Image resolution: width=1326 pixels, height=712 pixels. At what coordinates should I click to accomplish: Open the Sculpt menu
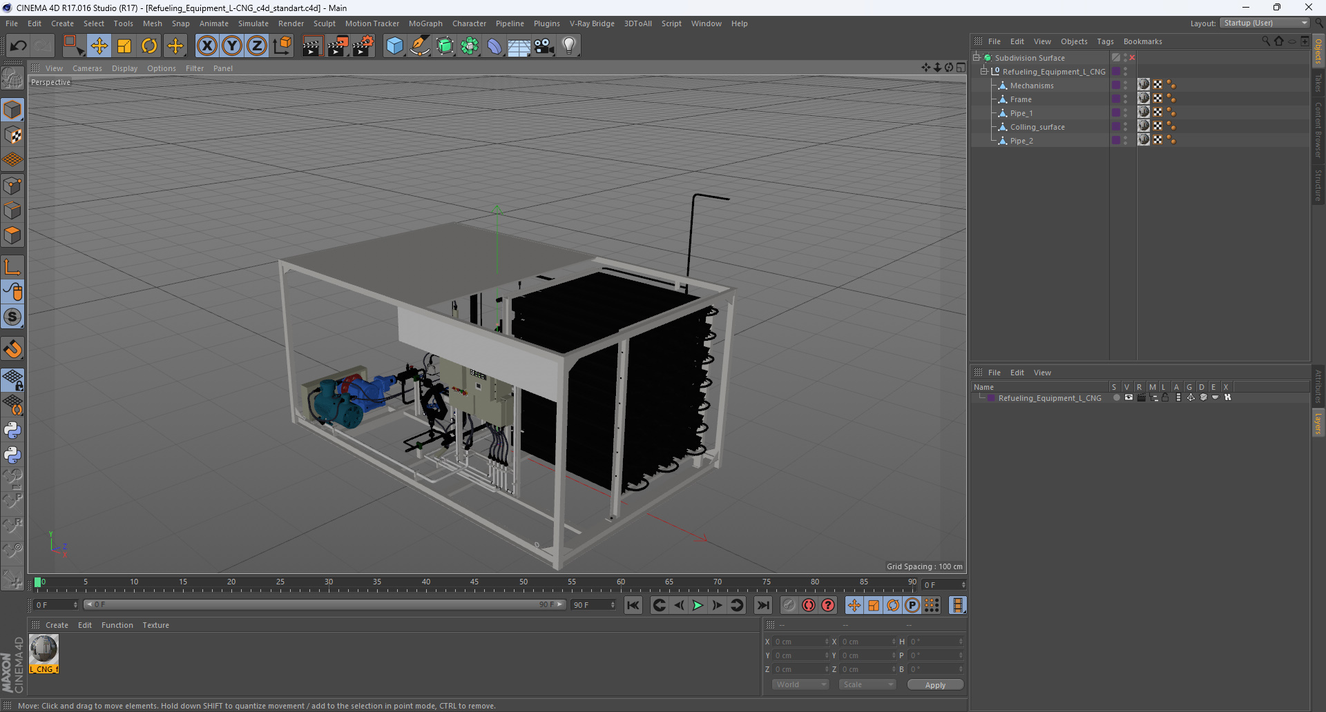click(x=324, y=23)
